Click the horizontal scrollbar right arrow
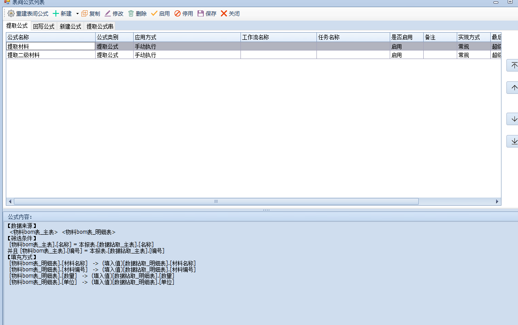Image resolution: width=518 pixels, height=325 pixels. (497, 202)
